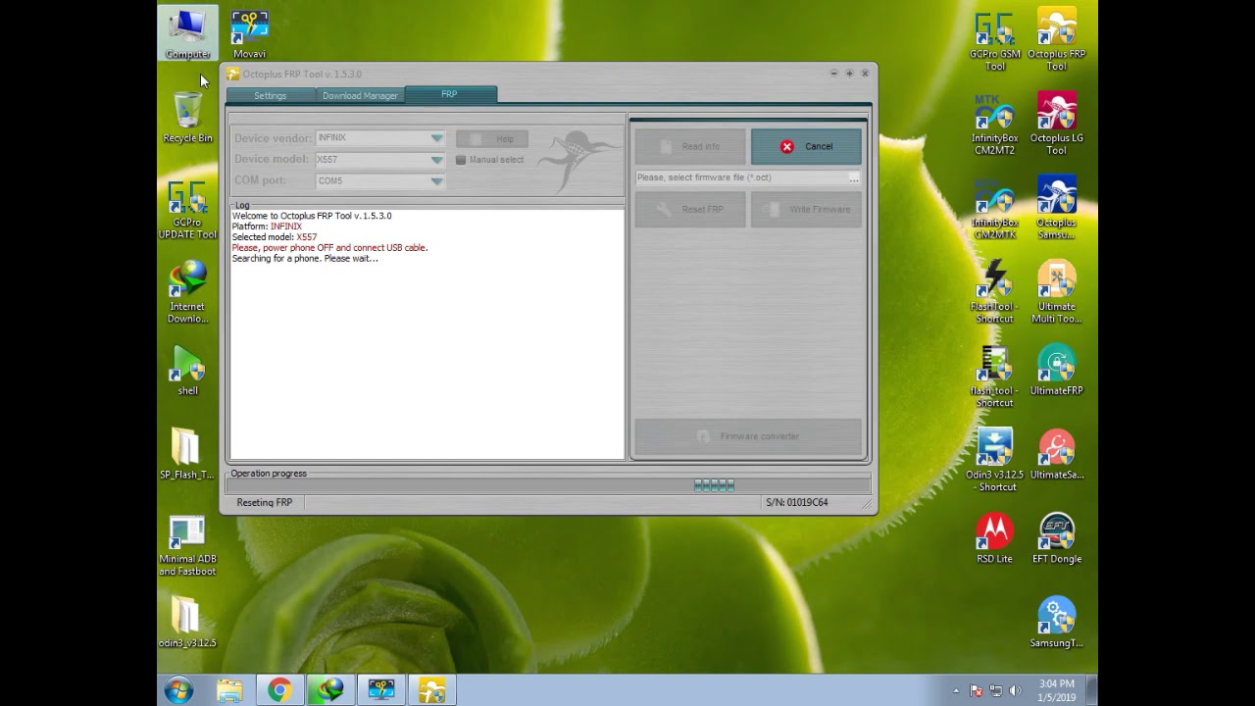Select Octoplus FRP Tool taskbar button
This screenshot has height=706, width=1255.
tap(431, 690)
